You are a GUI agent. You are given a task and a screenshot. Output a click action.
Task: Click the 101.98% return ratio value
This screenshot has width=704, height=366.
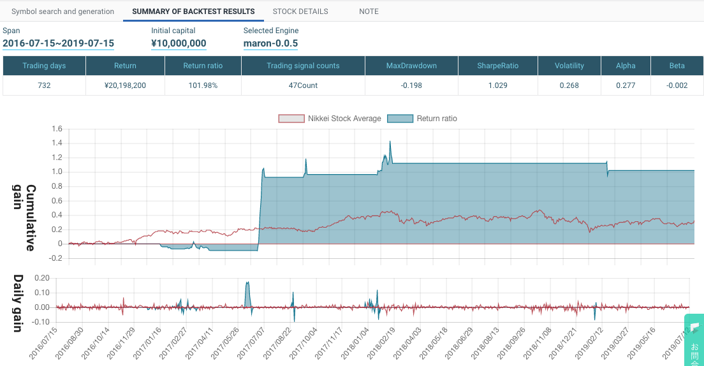[203, 85]
